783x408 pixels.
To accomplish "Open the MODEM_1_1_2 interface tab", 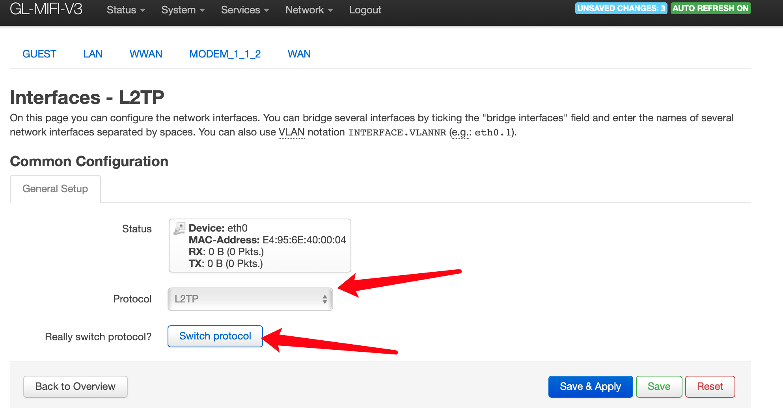I will pos(225,54).
